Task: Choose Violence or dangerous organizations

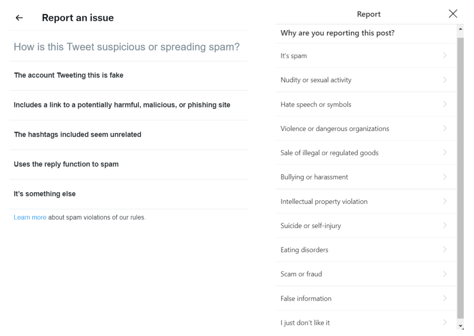Action: coord(335,128)
